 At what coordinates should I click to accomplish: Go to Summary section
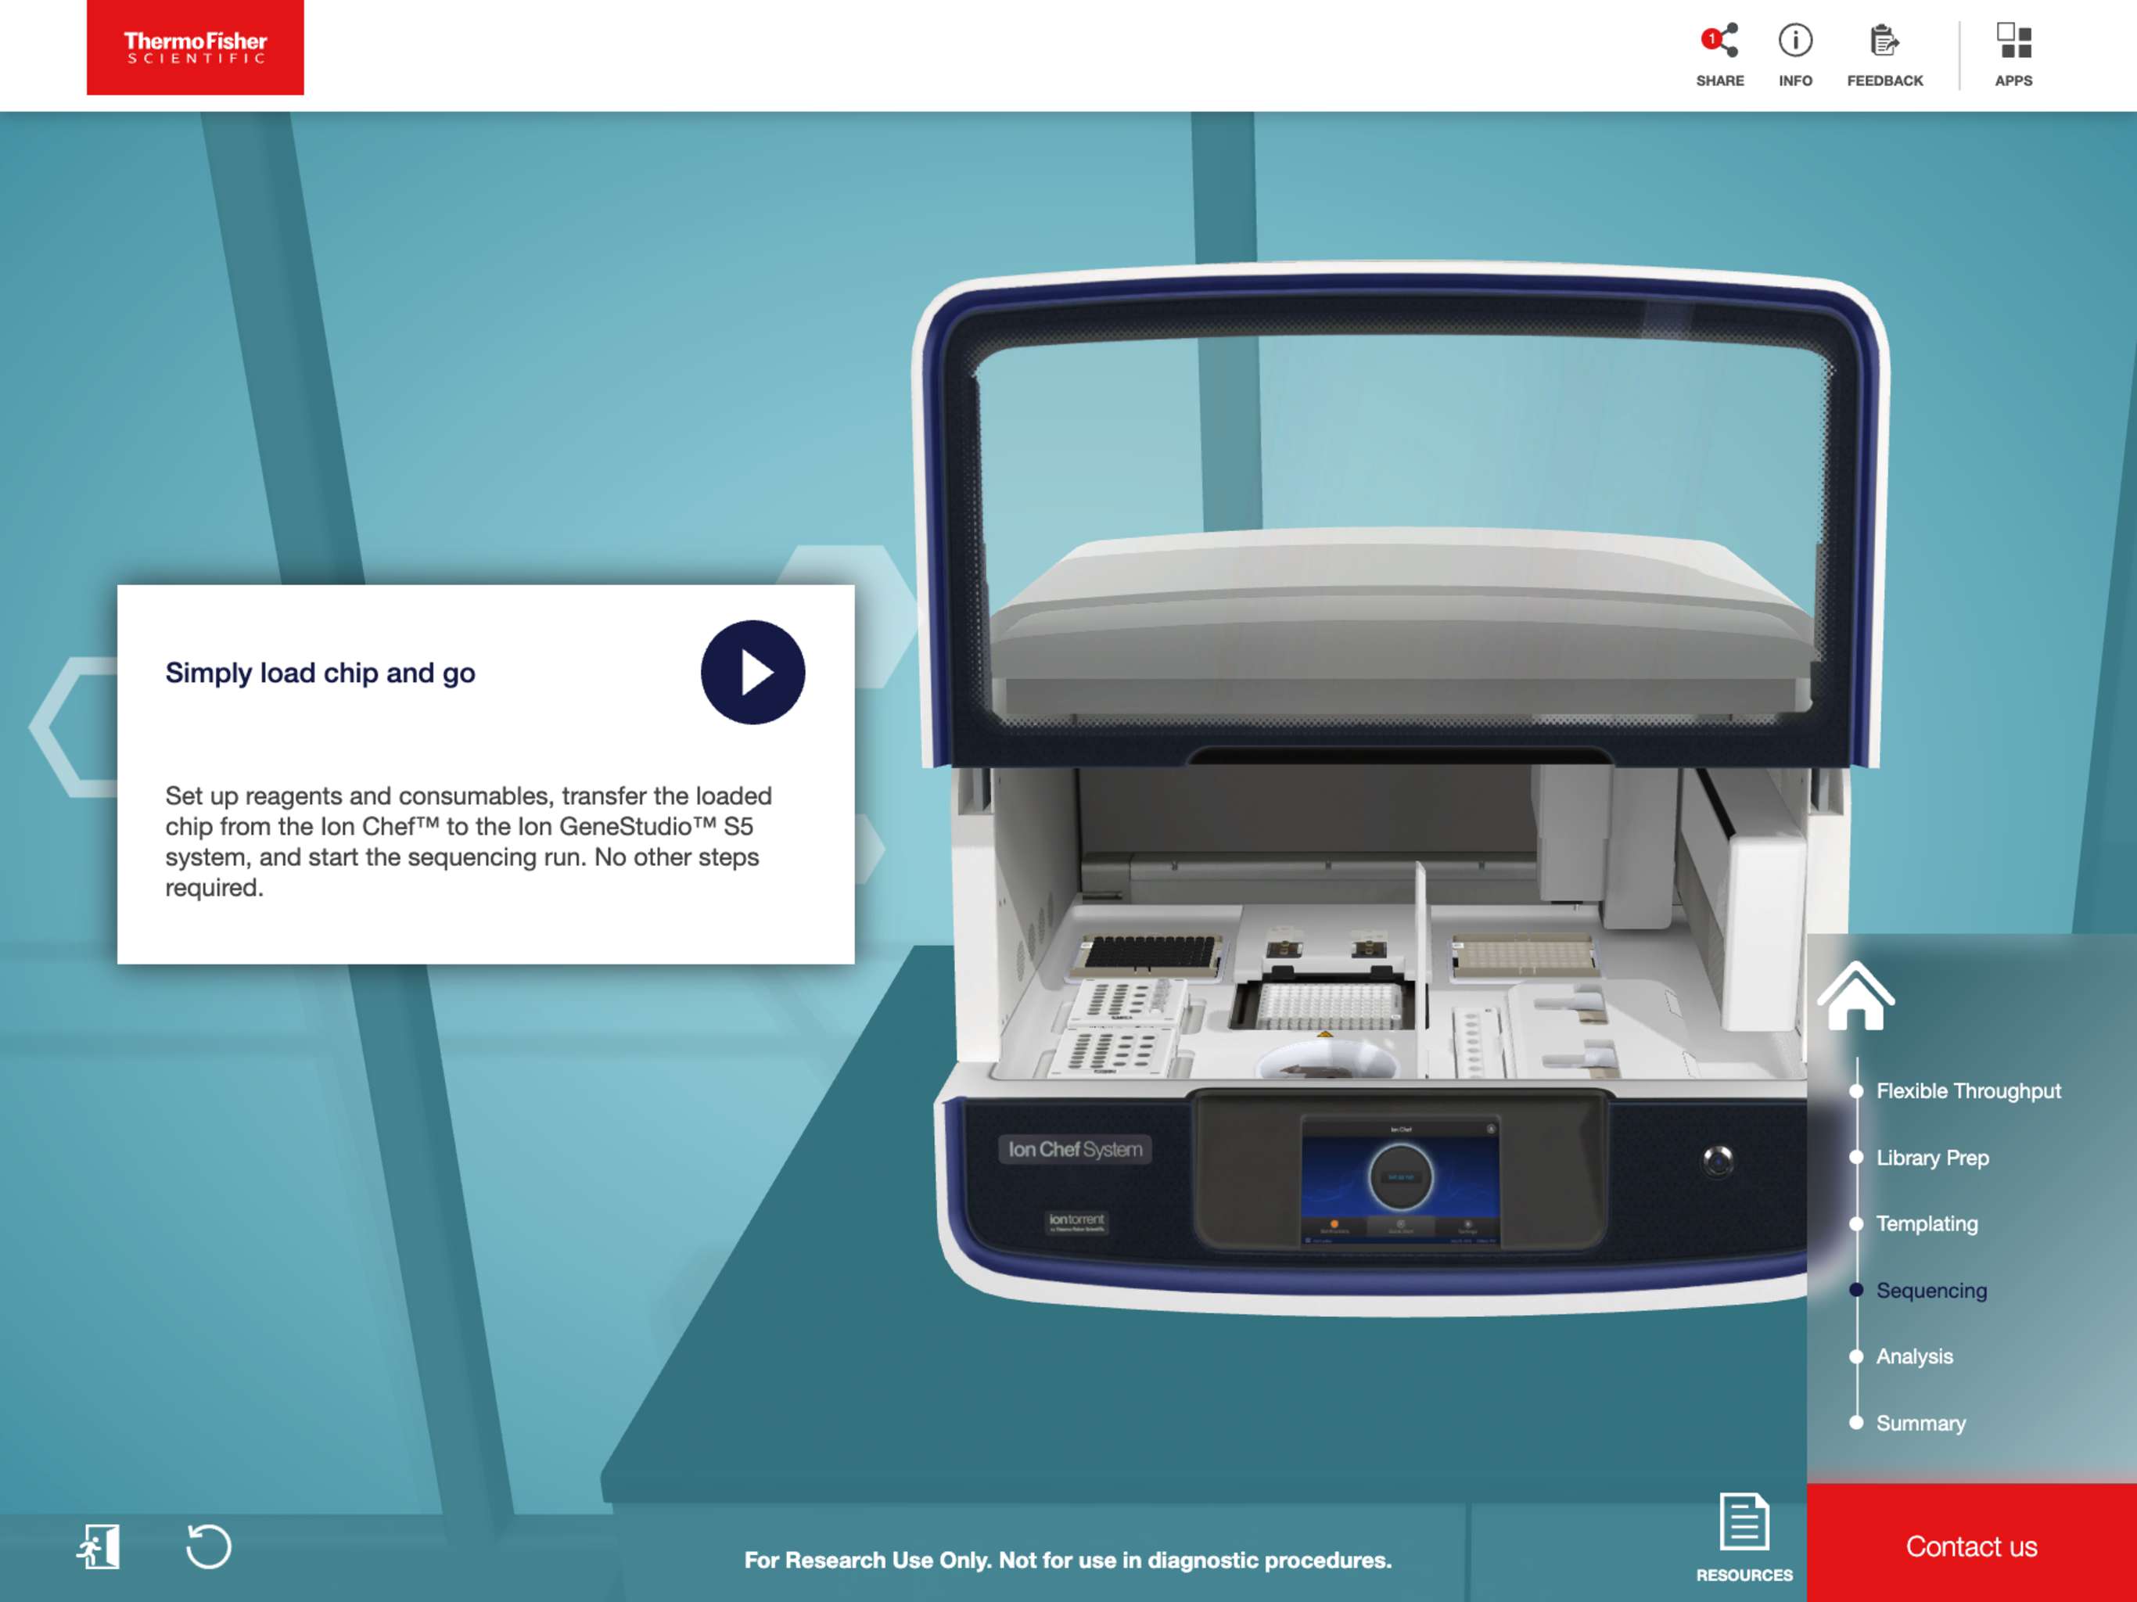(x=1920, y=1423)
